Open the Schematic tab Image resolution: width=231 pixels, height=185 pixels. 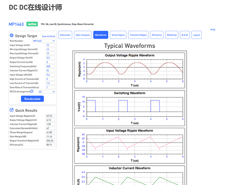coord(65,35)
